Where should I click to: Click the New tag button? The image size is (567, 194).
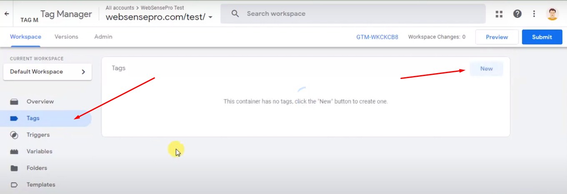pos(486,69)
